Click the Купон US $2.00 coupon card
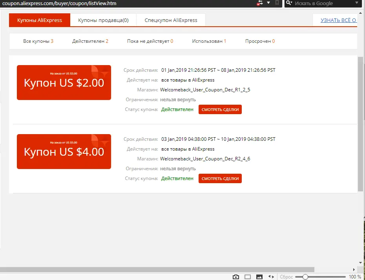This screenshot has height=280, width=365. (x=64, y=83)
